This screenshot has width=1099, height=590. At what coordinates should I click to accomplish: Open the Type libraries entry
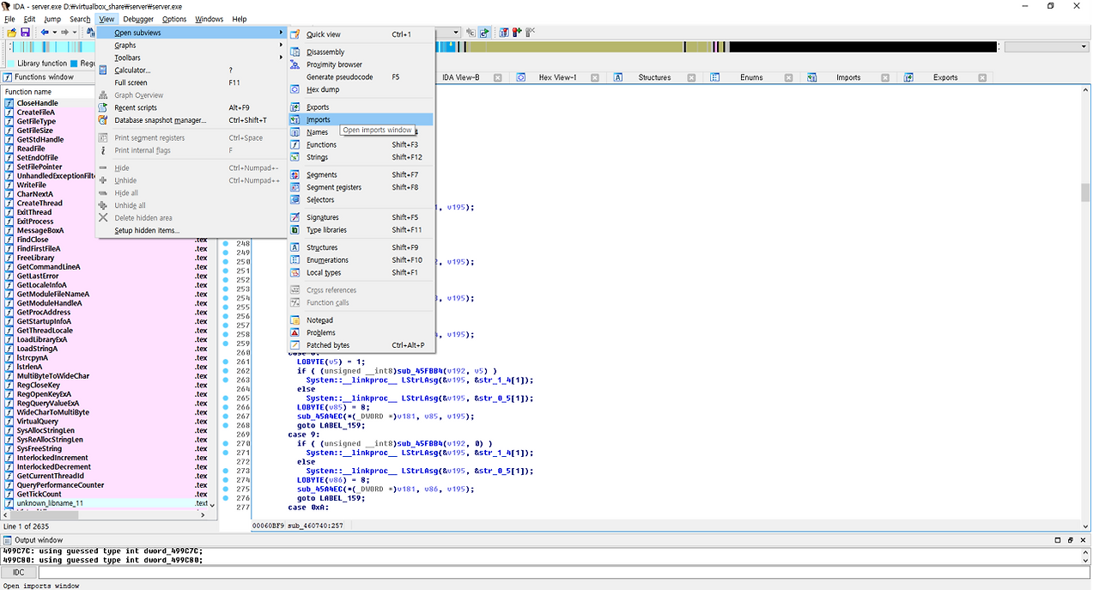click(x=361, y=230)
